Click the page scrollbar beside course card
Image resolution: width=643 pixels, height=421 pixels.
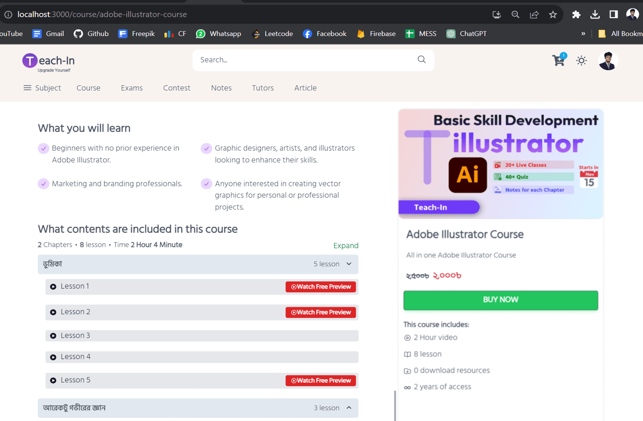point(395,406)
